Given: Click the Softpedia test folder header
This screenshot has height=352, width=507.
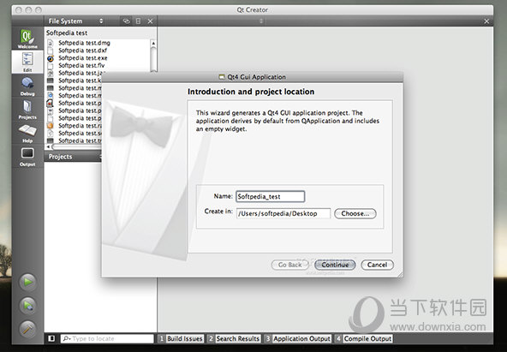Looking at the screenshot, I should [67, 33].
